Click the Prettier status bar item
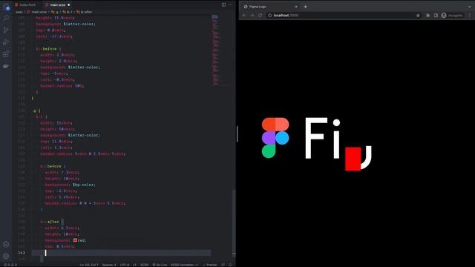The width and height of the screenshot is (475, 267). (x=210, y=265)
